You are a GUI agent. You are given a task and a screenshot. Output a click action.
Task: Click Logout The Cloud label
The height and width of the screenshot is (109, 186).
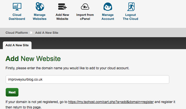pyautogui.click(x=131, y=17)
